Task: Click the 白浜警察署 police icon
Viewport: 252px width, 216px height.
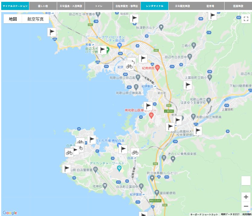Action: [95, 170]
